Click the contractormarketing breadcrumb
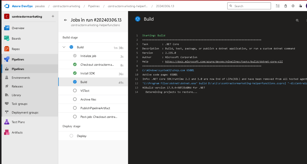307x164 pixels. point(66,6)
